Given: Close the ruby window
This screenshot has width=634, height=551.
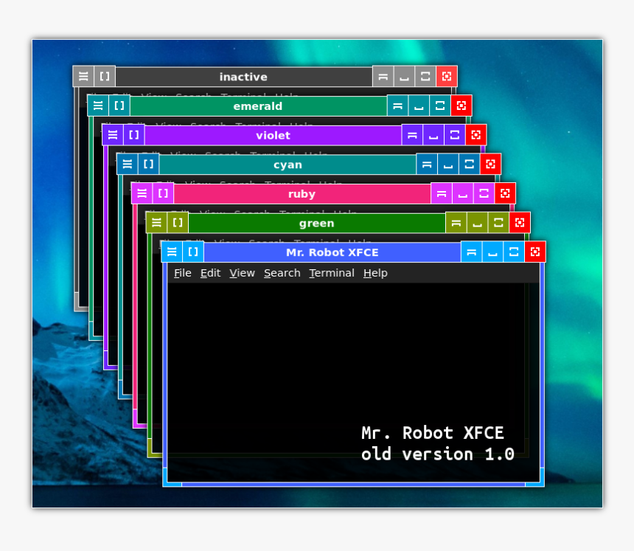Looking at the screenshot, I should tap(505, 193).
